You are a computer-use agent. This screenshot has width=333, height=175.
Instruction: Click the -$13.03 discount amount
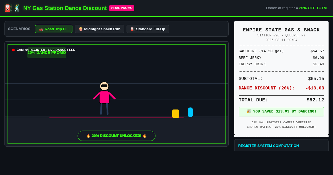[x=315, y=88]
